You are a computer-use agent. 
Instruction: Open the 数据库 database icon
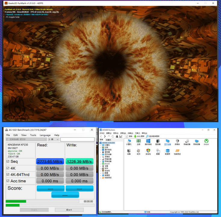(x=167, y=151)
